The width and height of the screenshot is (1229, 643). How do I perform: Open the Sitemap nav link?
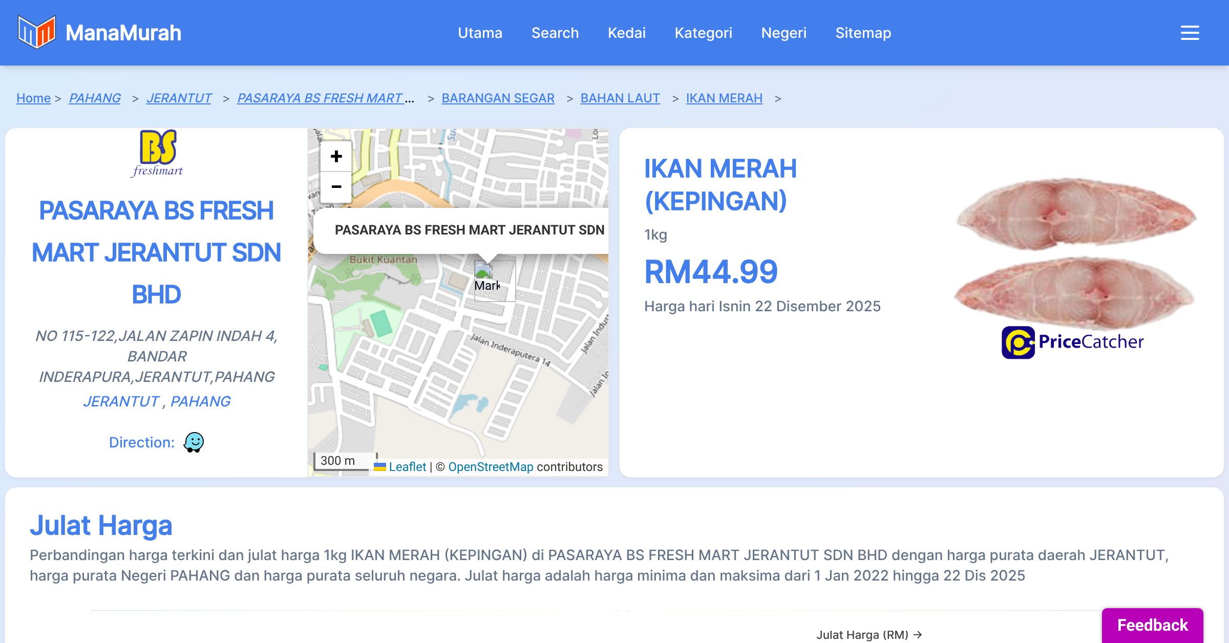863,33
